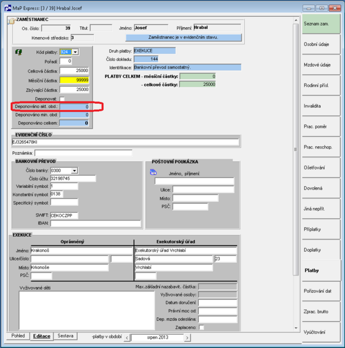This screenshot has height=348, width=345.
Task: Switch to the Editace tab
Action: pos(42,336)
